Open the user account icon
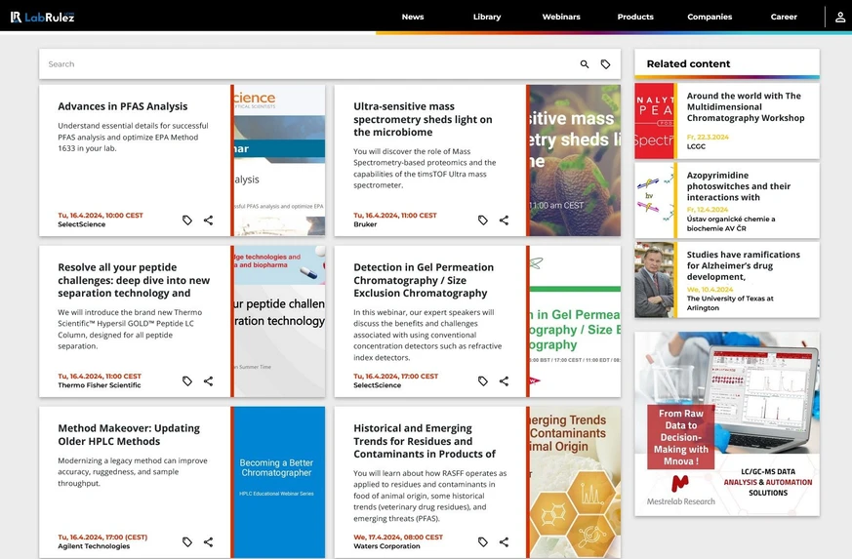852x559 pixels. click(x=840, y=17)
